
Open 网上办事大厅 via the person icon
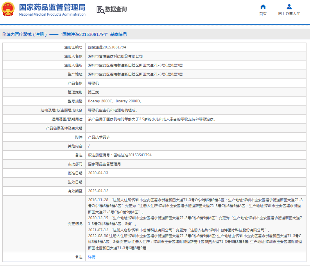[x=289, y=7]
